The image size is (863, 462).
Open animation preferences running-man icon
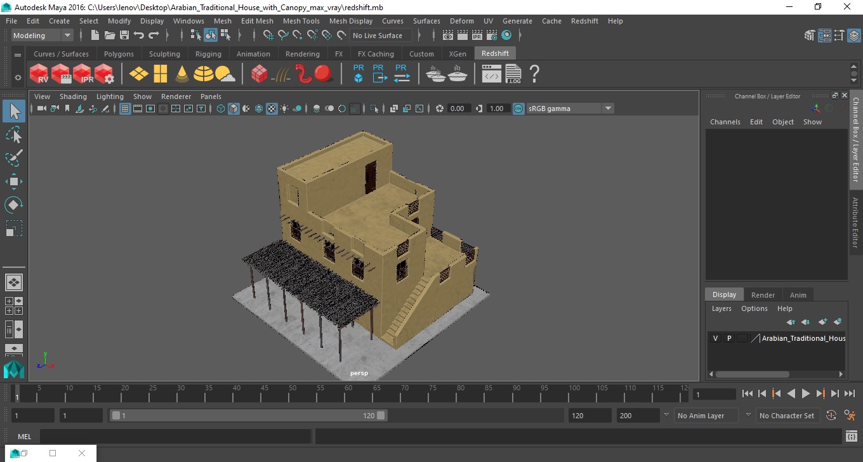[x=850, y=416]
